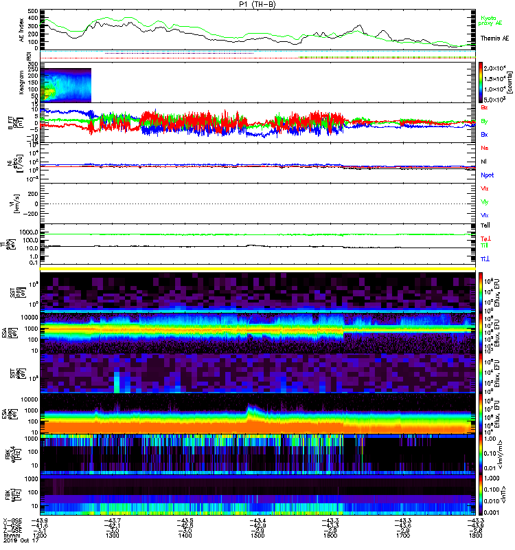Click the "-43.5" X-GSE value
Screen dimensions: 515x550
pyautogui.click(x=185, y=520)
